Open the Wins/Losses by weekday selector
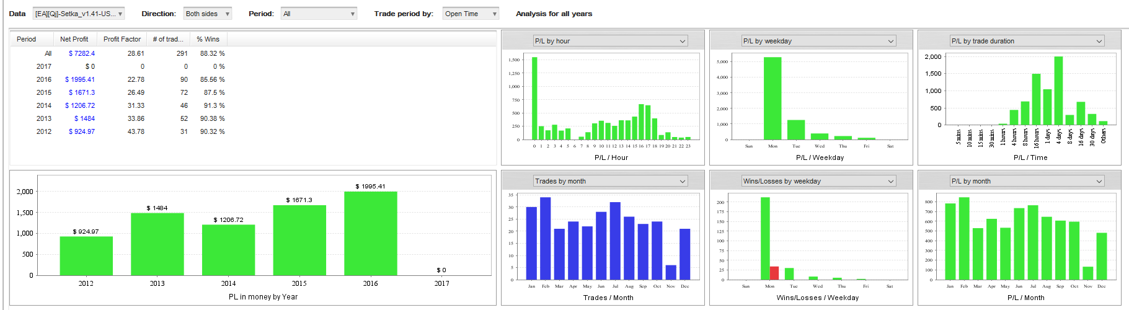This screenshot has height=310, width=1129. tap(818, 181)
